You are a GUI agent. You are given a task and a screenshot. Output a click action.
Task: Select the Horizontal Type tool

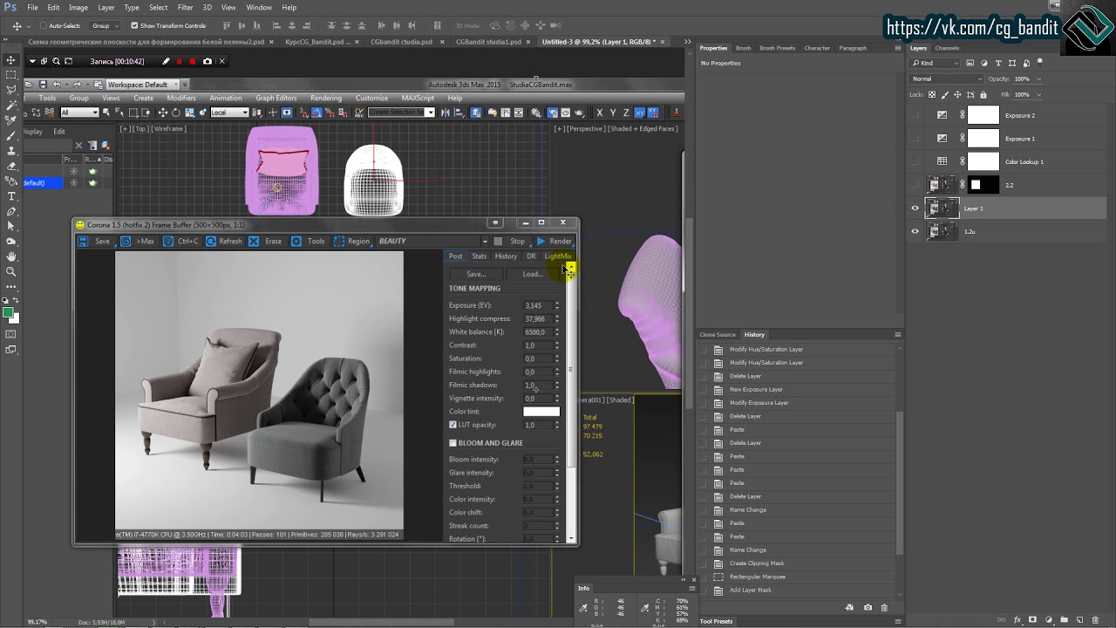coord(11,196)
